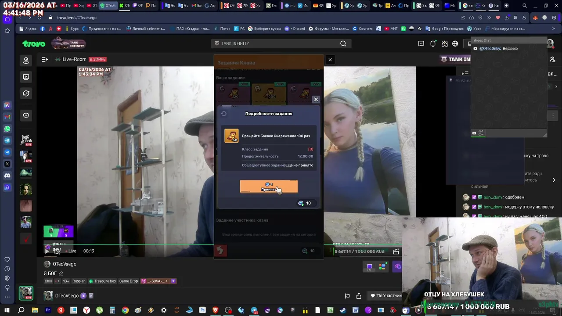562x316 pixels.
Task: Open Trovo messages icon
Action: (421, 43)
